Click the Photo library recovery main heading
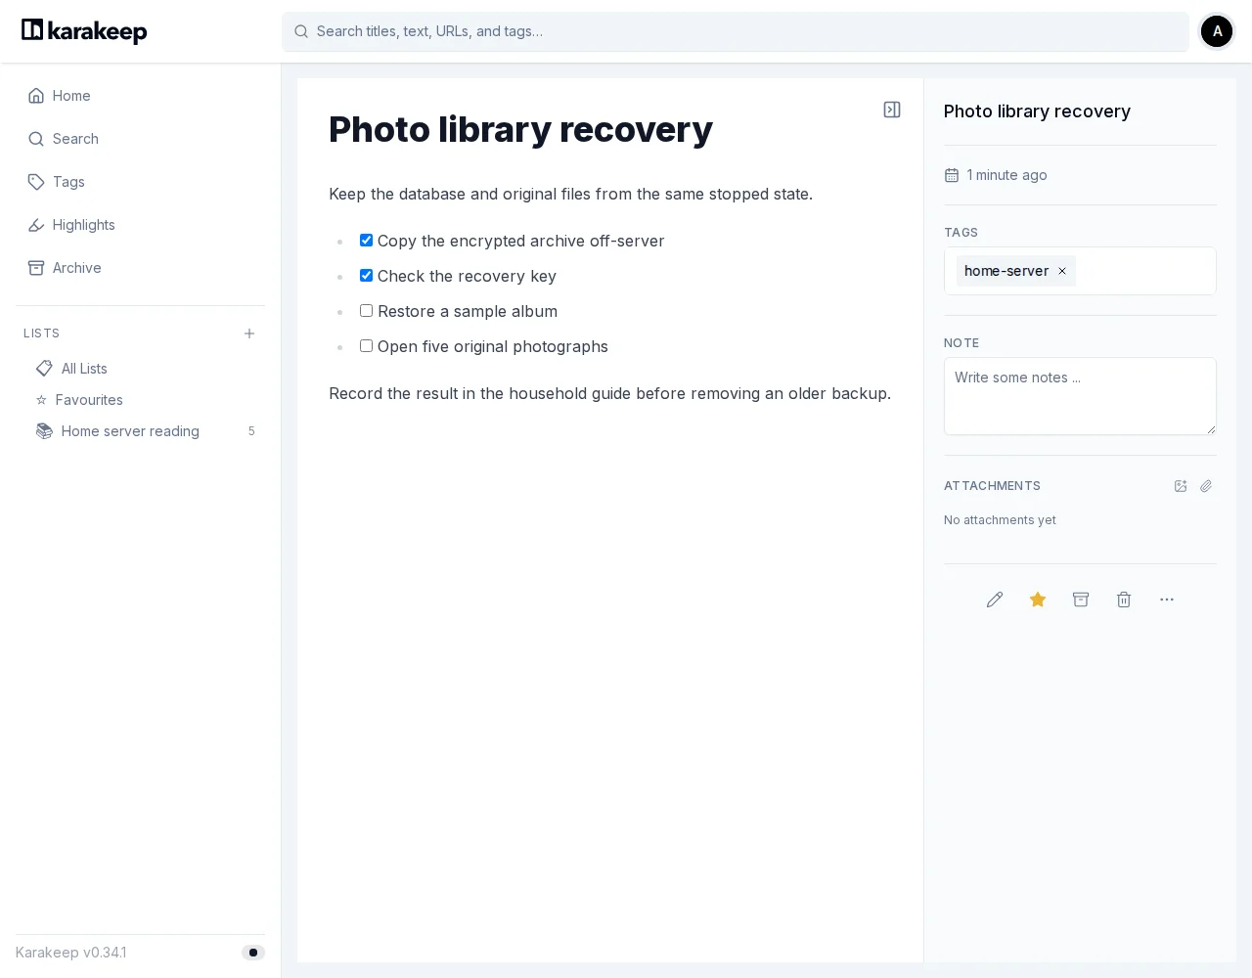 coord(520,129)
